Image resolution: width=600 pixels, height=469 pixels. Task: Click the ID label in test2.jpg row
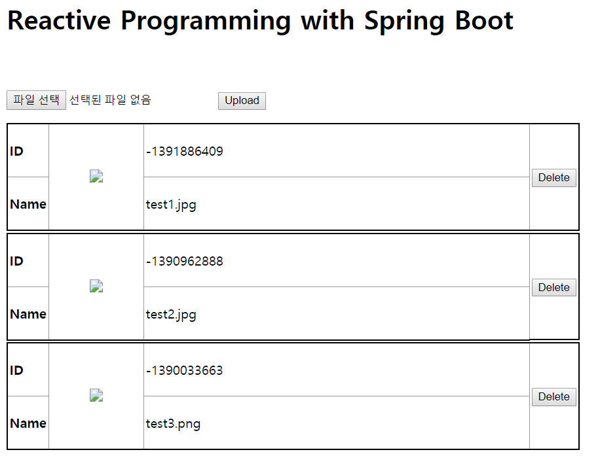click(x=17, y=261)
